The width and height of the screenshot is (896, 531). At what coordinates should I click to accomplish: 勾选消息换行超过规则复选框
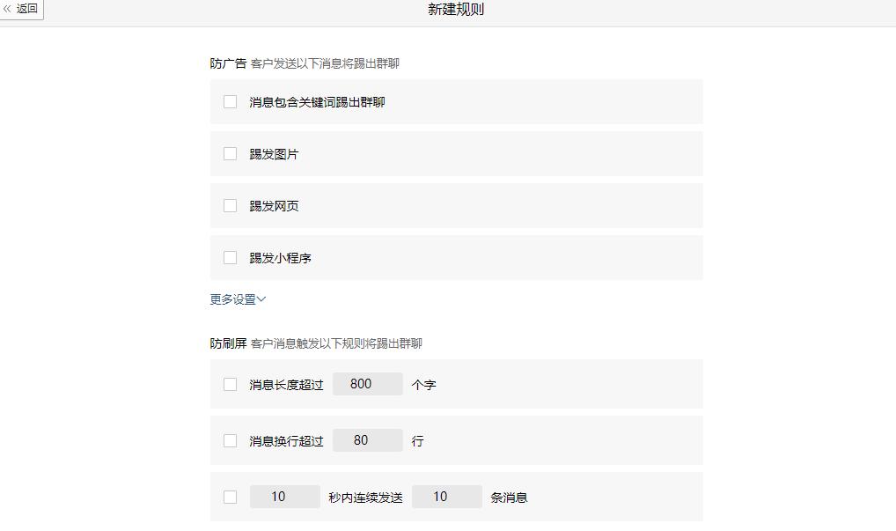click(230, 440)
